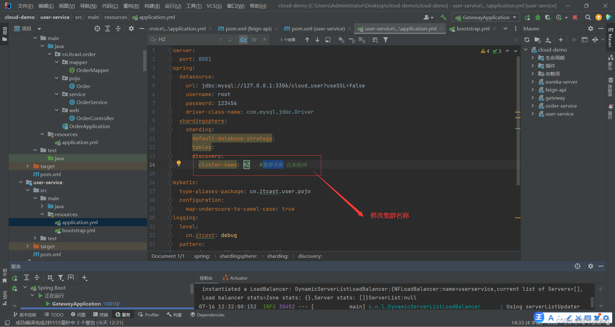Switch to bootstrap.yml editor tab
Screen dimensions: 615x327
click(473, 29)
